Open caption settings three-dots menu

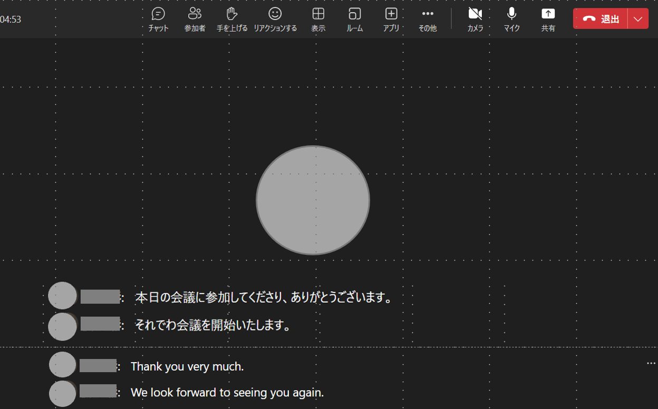651,363
